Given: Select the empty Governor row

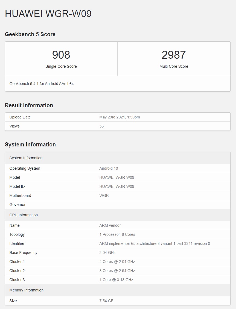Looking at the screenshot, I should click(x=118, y=205).
